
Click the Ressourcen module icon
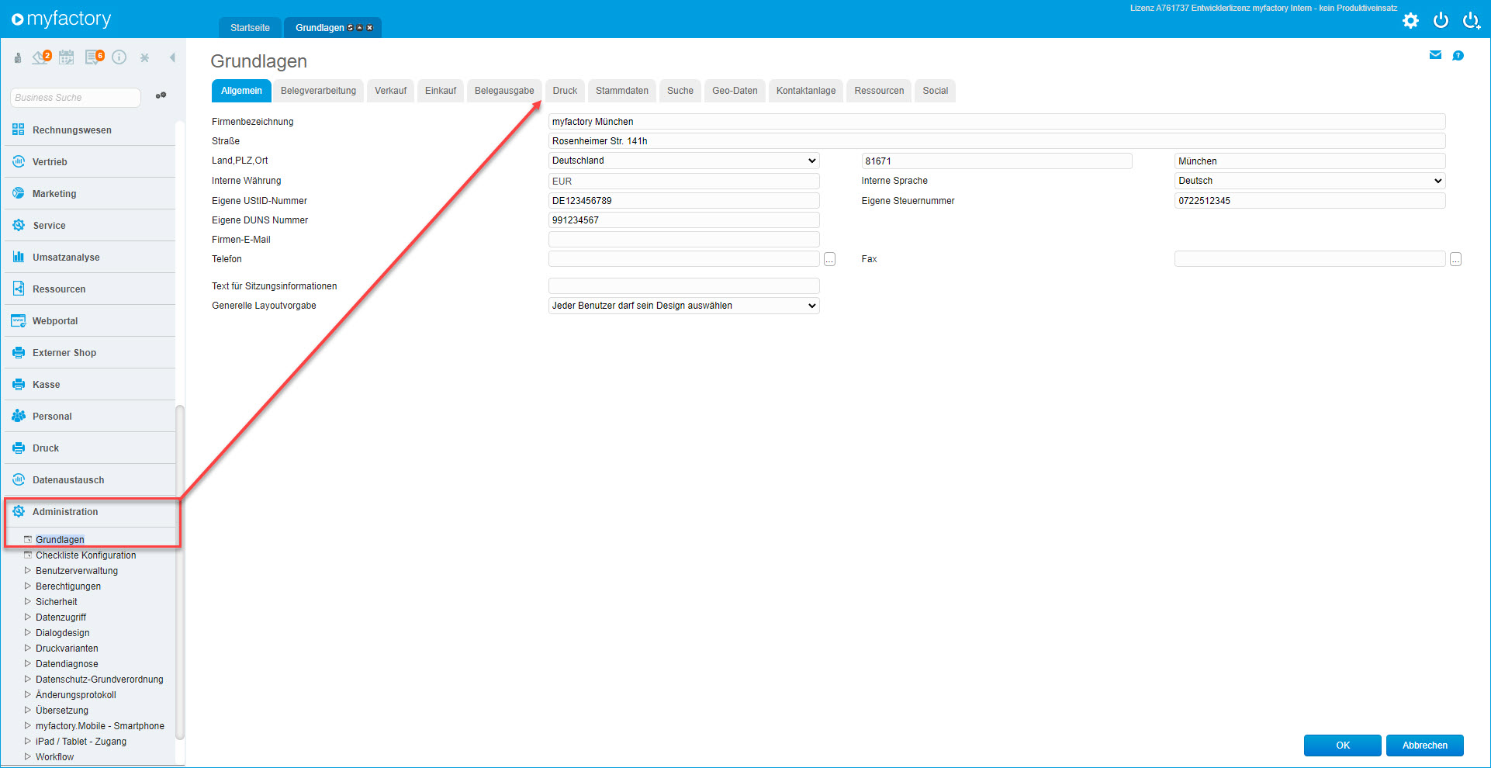coord(19,289)
